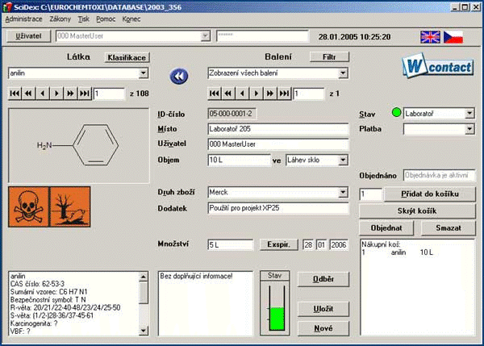This screenshot has width=484, height=346.
Task: Click the blue double-arrow back button
Action: pyautogui.click(x=178, y=75)
